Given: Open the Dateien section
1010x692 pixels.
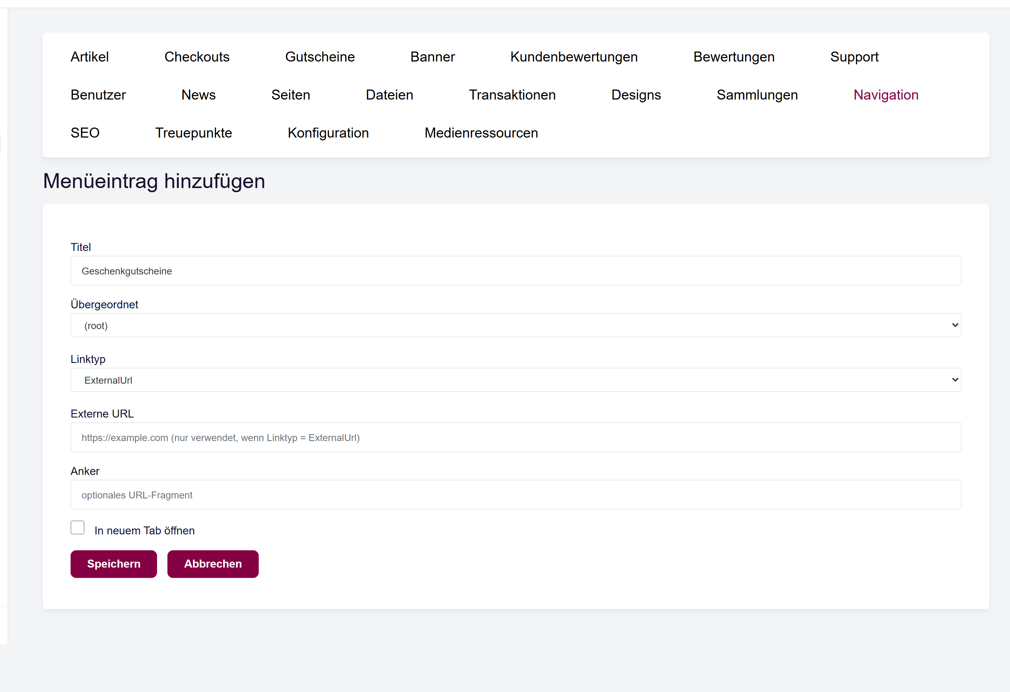Looking at the screenshot, I should tap(389, 95).
